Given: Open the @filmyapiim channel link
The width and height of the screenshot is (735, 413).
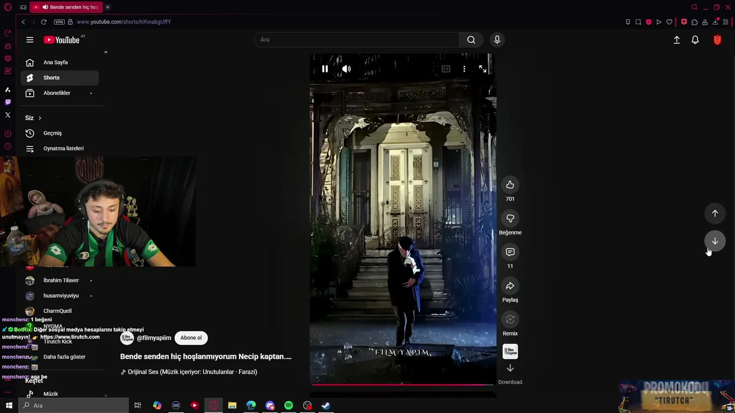Looking at the screenshot, I should (x=154, y=338).
